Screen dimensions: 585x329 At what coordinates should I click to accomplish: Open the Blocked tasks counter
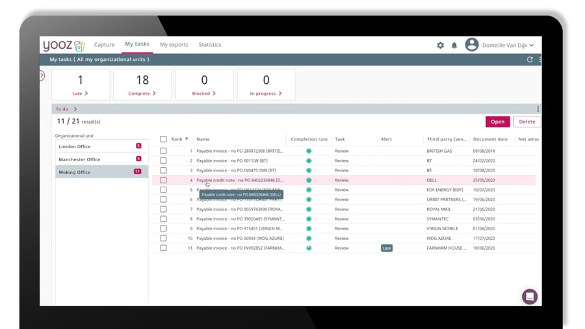(204, 85)
